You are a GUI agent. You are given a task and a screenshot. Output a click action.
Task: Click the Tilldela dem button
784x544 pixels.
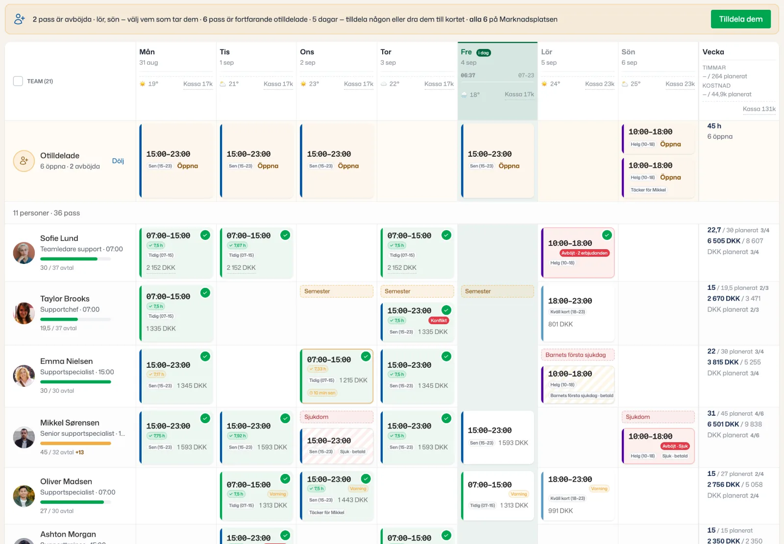pyautogui.click(x=741, y=19)
